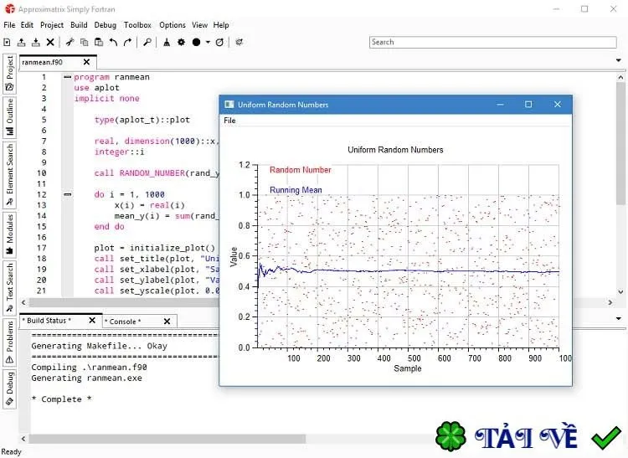The image size is (628, 458).
Task: Open the Problems side panel
Action: [x=9, y=342]
